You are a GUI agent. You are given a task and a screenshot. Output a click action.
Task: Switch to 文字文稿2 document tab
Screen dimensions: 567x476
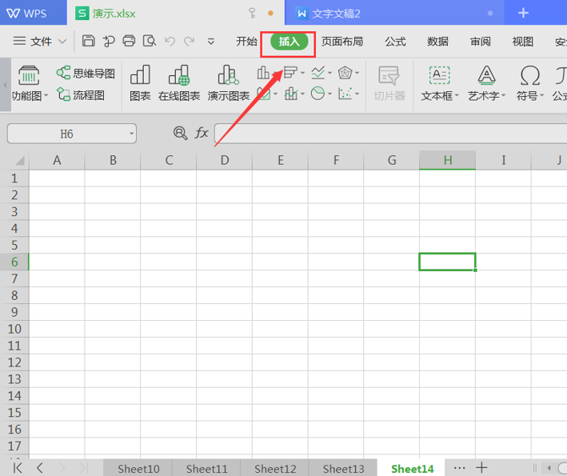(394, 14)
